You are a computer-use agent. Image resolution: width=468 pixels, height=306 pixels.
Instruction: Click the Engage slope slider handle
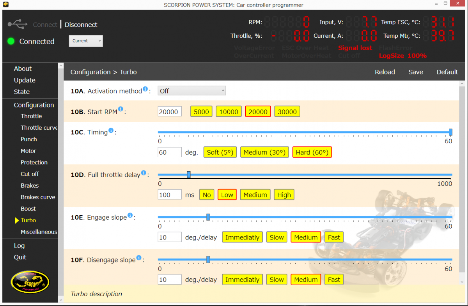point(208,217)
